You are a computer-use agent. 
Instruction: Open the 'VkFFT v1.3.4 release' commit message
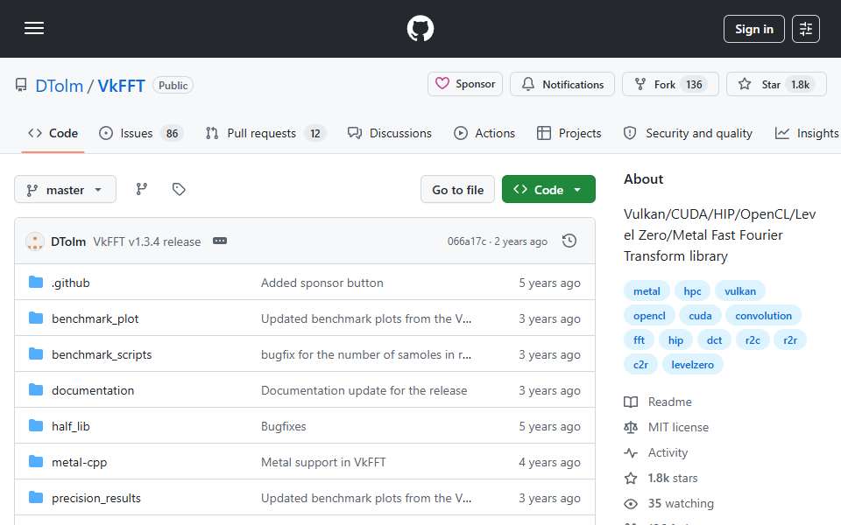click(x=147, y=241)
